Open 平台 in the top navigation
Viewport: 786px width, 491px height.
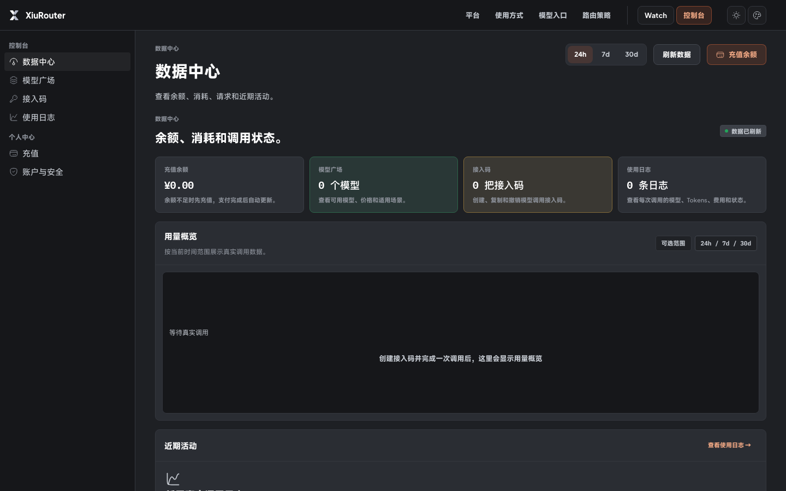click(x=473, y=15)
